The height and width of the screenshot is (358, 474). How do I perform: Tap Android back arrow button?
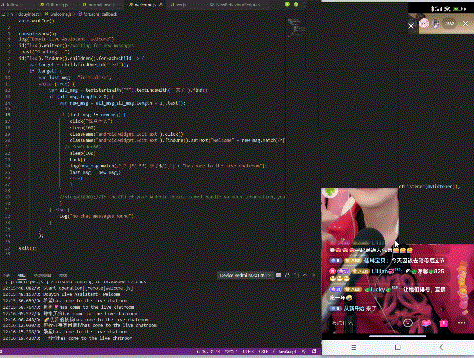click(441, 347)
